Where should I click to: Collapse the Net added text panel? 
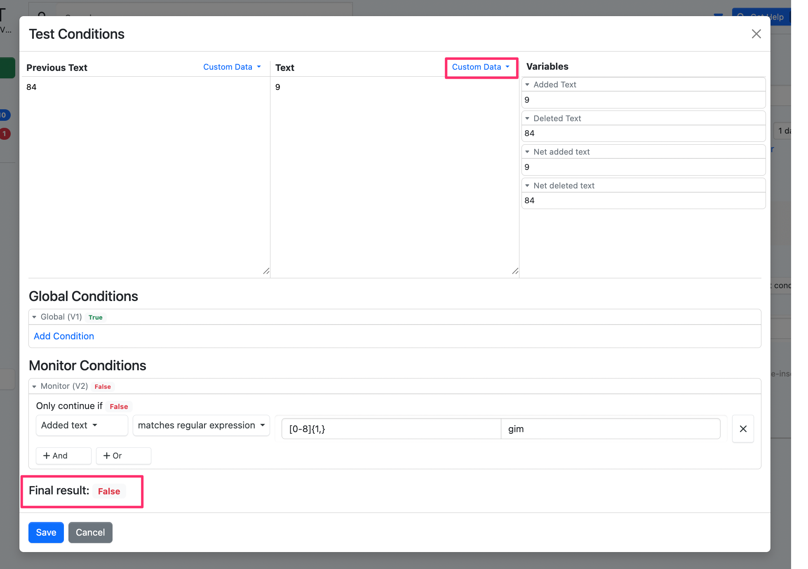(x=527, y=152)
